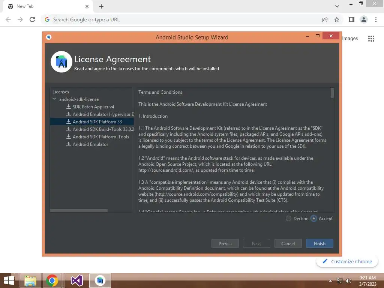Click the Customize Chrome button

tap(347, 261)
